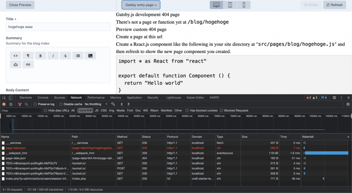Clear the network log
The height and width of the screenshot is (193, 352).
11,104
